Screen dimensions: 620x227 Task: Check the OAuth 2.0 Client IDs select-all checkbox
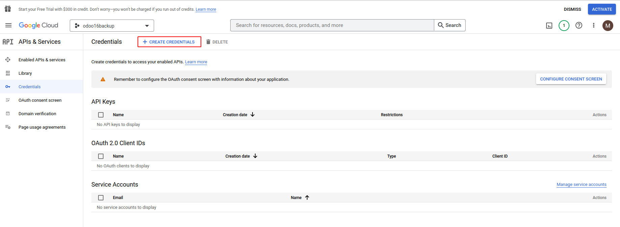point(101,156)
